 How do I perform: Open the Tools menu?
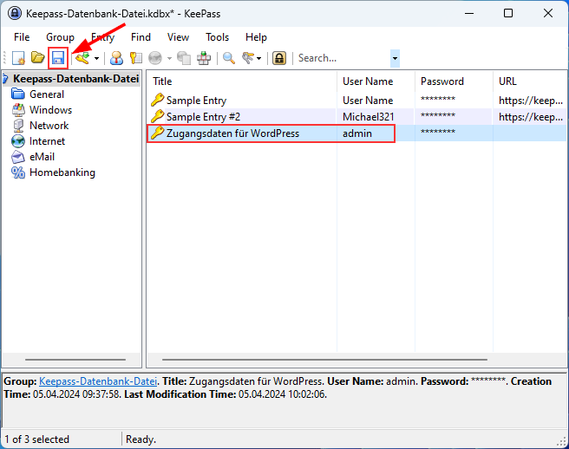tap(218, 37)
